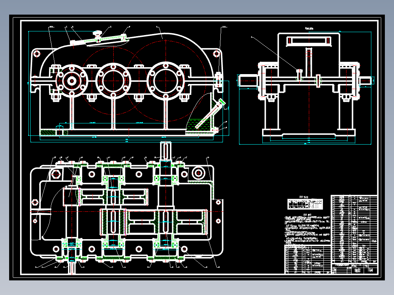This screenshot has width=394, height=295.
Task: Select the hex plug at plan view's top-left corner
Action: pyautogui.click(x=56, y=174)
